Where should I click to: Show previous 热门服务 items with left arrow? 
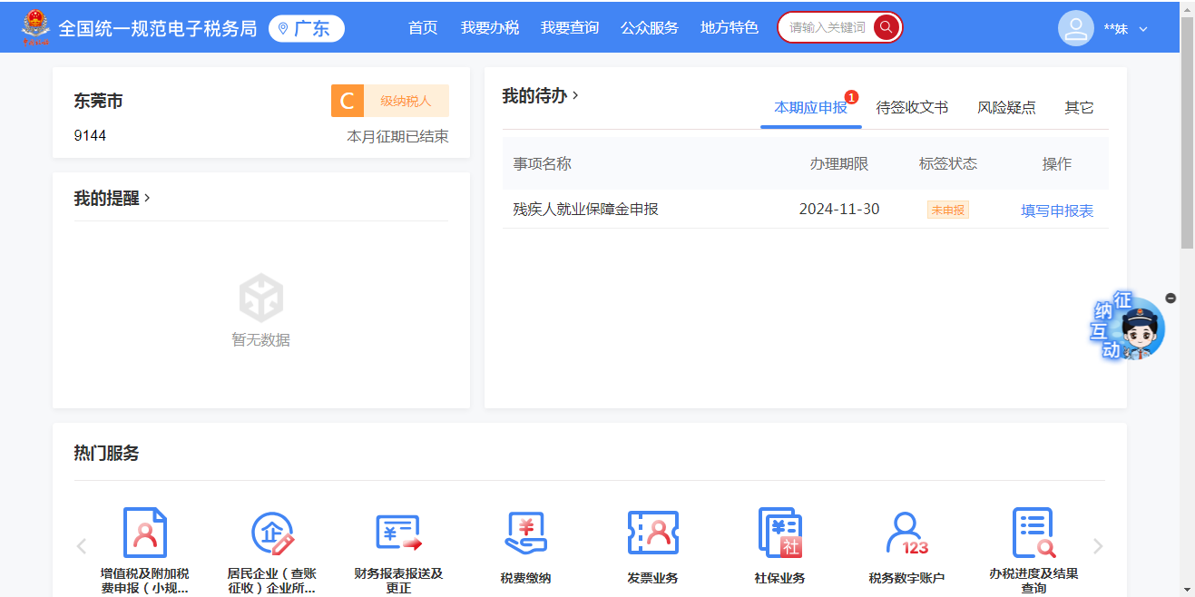(82, 546)
